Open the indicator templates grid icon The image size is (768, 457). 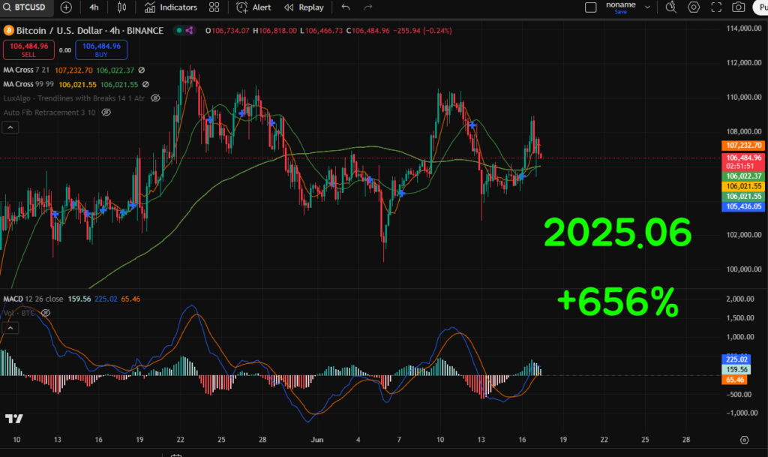[214, 8]
